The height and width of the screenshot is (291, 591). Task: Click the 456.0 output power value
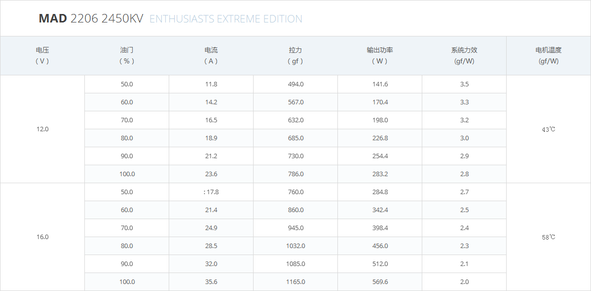click(x=380, y=246)
